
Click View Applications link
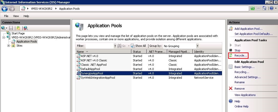pos(245,95)
